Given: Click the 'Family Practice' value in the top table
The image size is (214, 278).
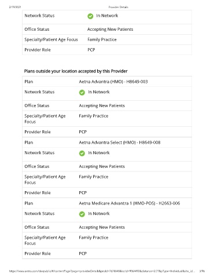Looking at the screenshot, I should [x=102, y=39].
